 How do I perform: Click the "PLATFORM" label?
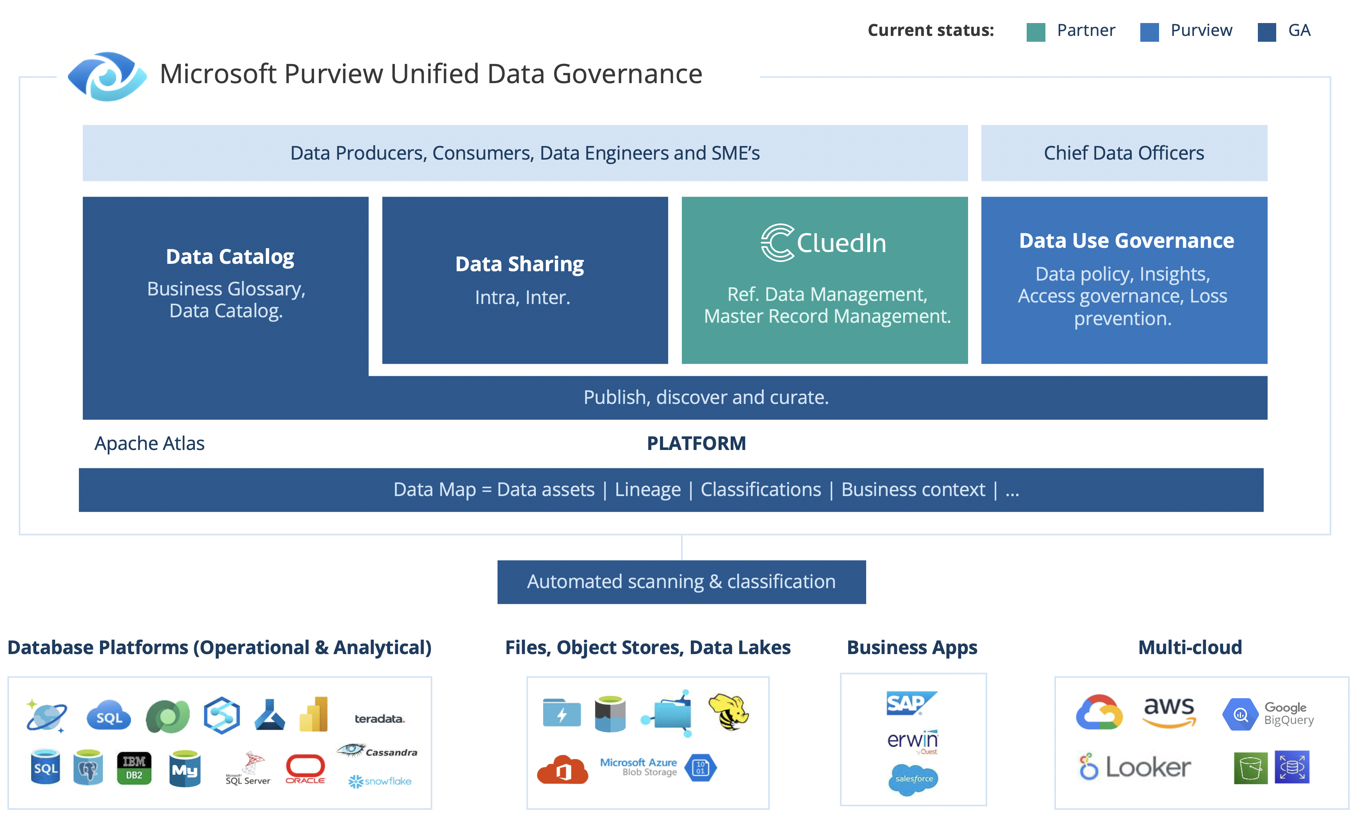[x=696, y=444]
